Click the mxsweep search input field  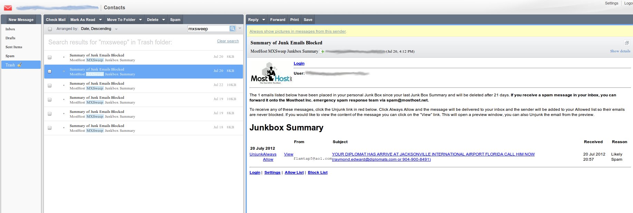tap(208, 29)
